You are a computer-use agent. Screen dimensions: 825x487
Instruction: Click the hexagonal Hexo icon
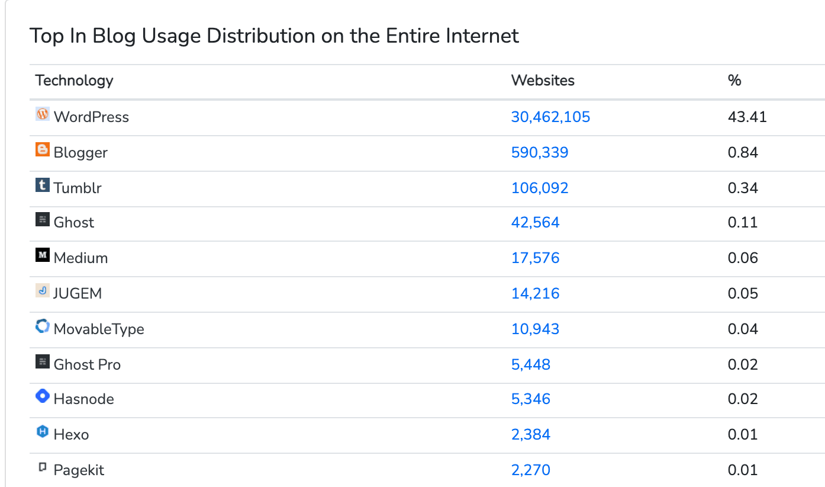(x=41, y=432)
